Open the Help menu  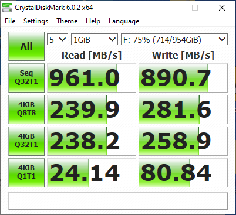click(x=93, y=21)
